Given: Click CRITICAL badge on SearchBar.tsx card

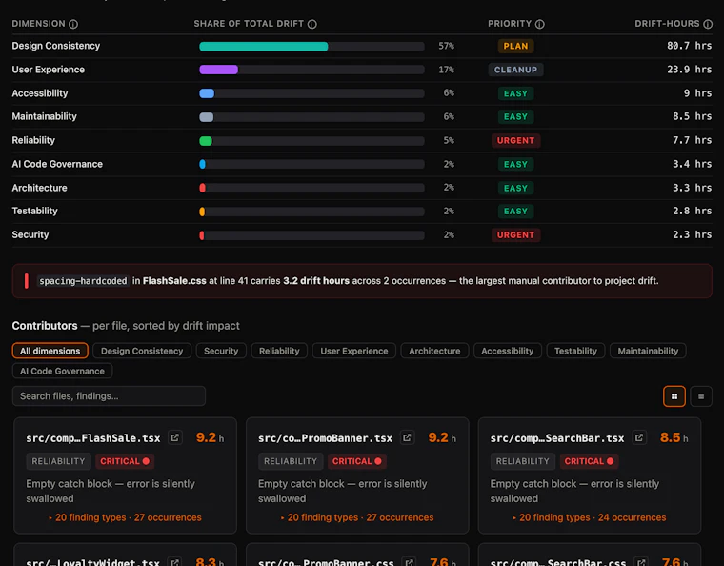Looking at the screenshot, I should (x=589, y=461).
